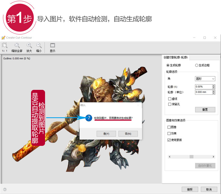
Task: Increase the 轮廓 (%) value with up arrow
Action: [214, 85]
